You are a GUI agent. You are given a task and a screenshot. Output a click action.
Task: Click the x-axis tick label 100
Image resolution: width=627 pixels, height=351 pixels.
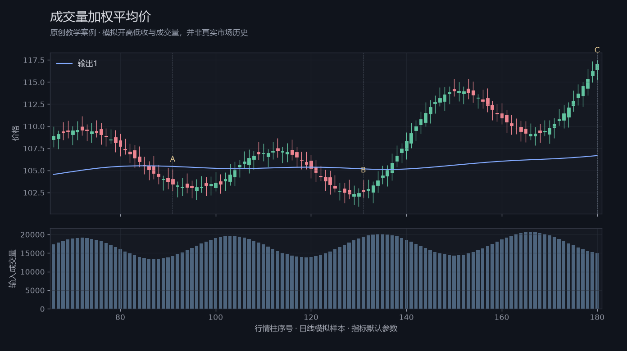click(x=216, y=317)
